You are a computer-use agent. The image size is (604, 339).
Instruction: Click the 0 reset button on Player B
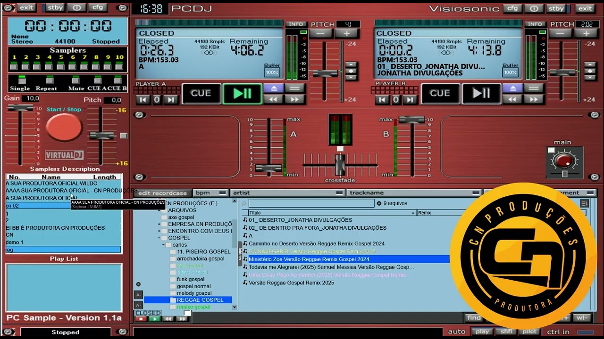(396, 99)
